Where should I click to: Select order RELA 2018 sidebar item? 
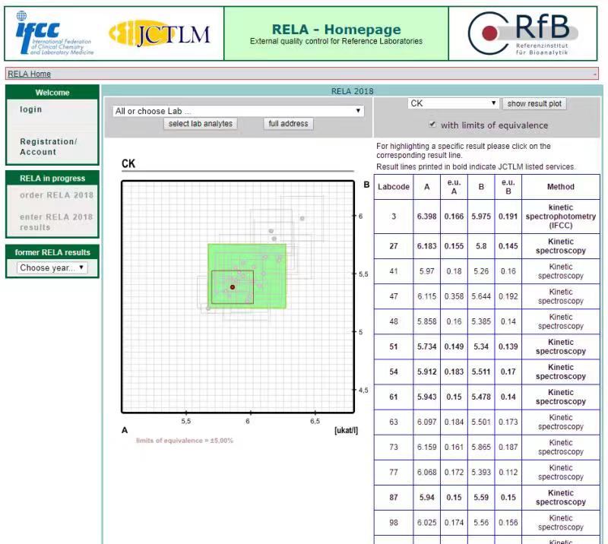pos(57,195)
